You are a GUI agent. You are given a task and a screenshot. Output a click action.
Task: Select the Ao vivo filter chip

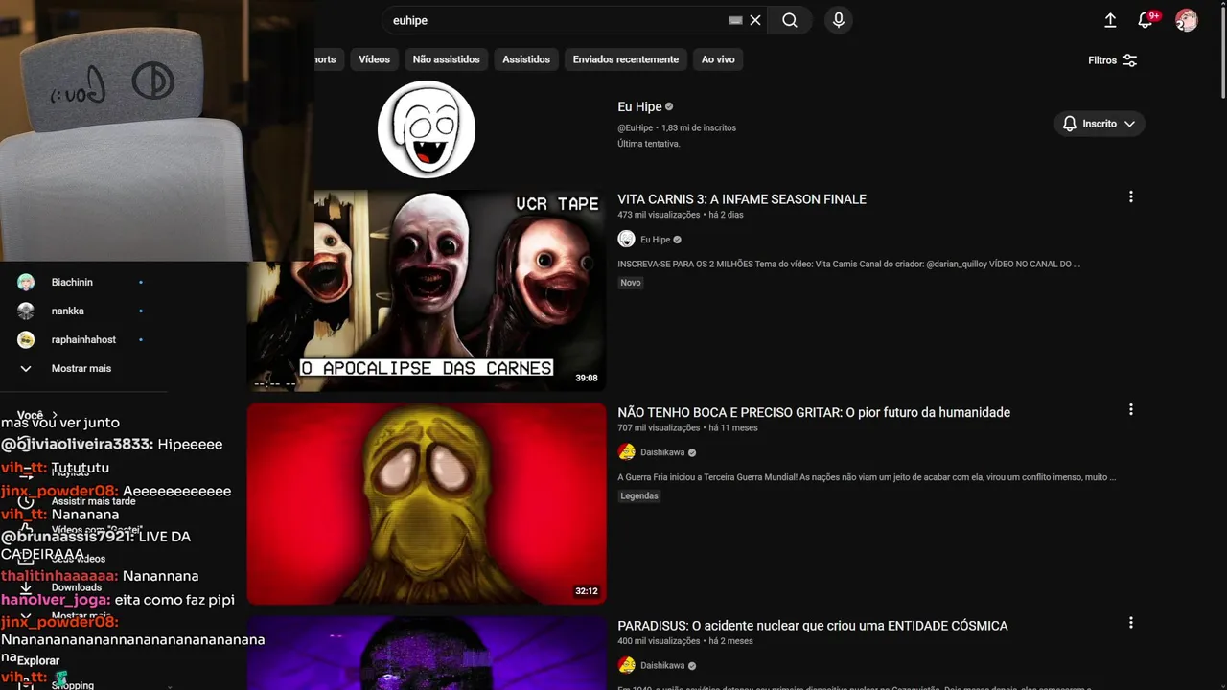[x=718, y=59]
